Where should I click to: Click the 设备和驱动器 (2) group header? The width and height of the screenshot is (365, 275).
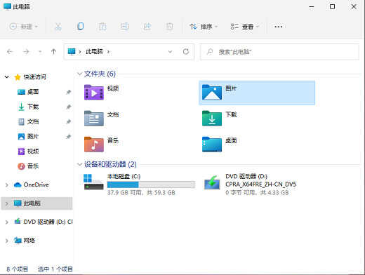(x=110, y=164)
